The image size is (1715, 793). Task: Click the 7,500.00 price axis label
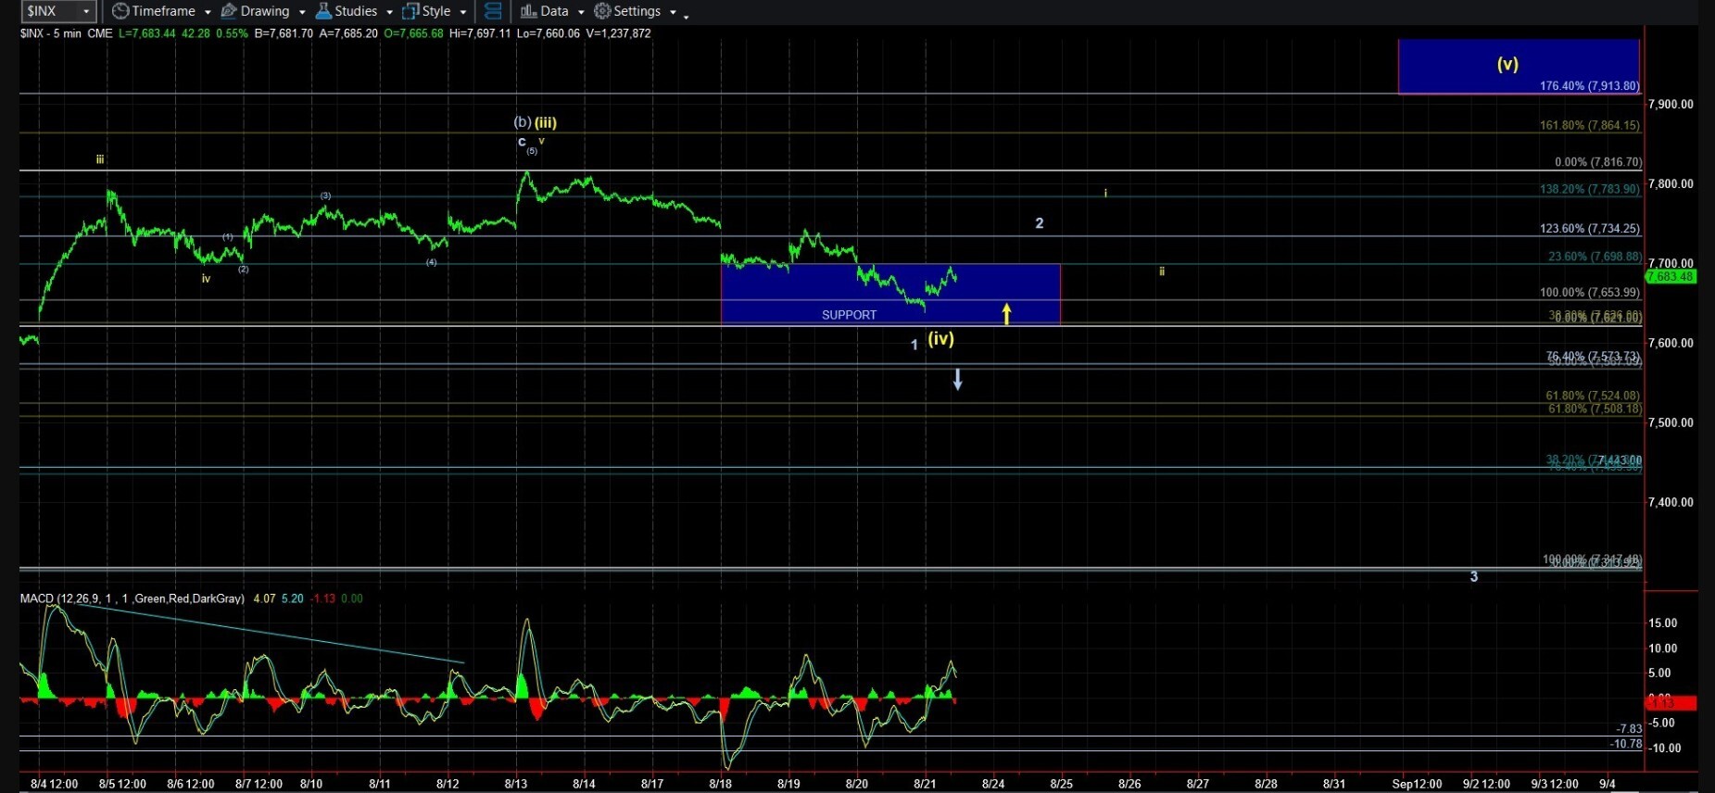pyautogui.click(x=1671, y=423)
